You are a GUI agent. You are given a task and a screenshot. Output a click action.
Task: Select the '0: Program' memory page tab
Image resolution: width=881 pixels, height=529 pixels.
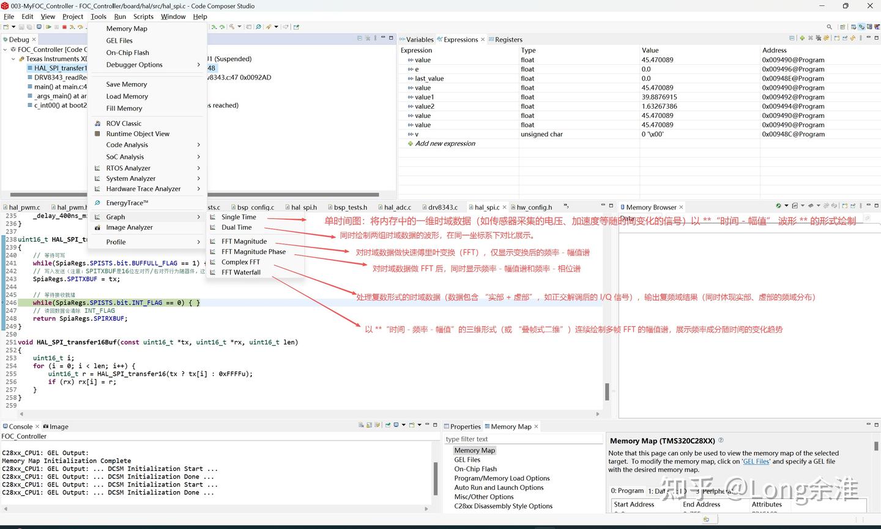coord(627,491)
